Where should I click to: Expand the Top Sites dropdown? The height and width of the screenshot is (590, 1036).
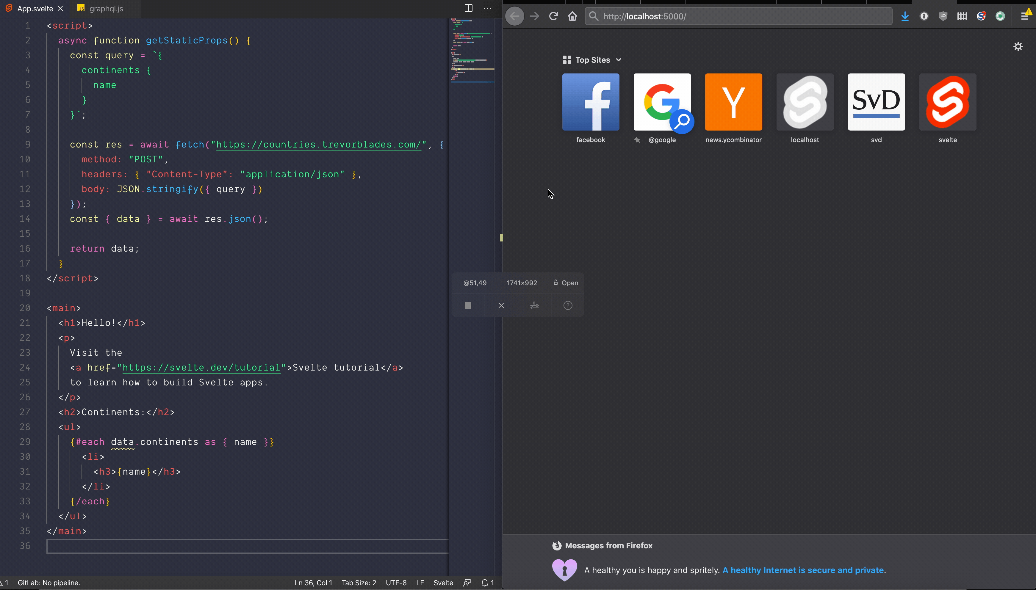tap(619, 60)
